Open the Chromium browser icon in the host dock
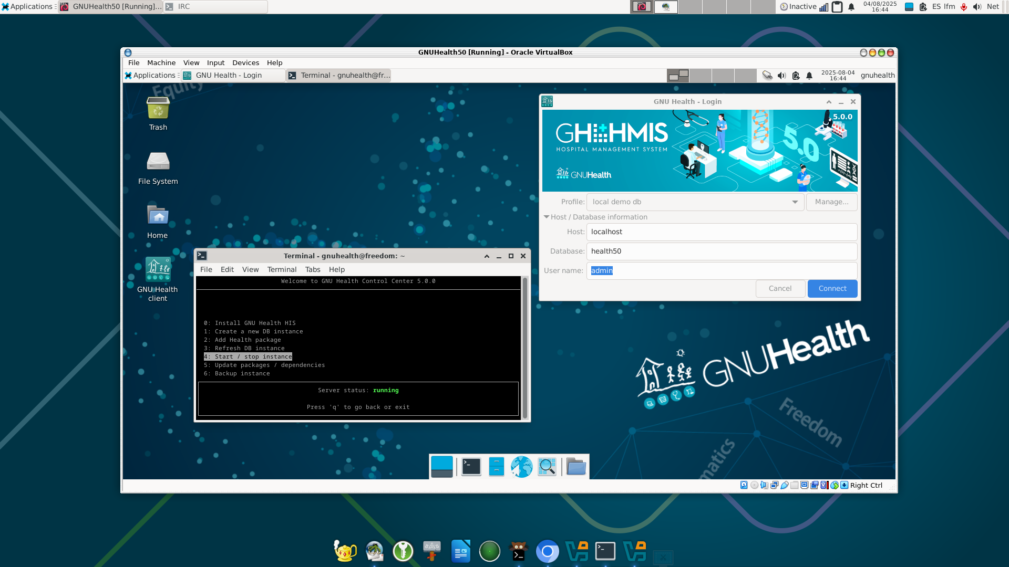The image size is (1009, 567). point(547,551)
